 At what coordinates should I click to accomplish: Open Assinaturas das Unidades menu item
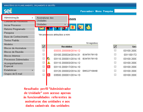[51, 19]
